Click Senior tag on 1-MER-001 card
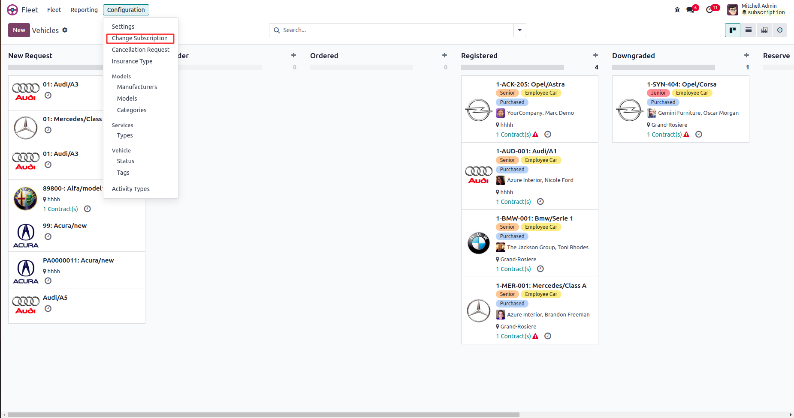 [507, 294]
